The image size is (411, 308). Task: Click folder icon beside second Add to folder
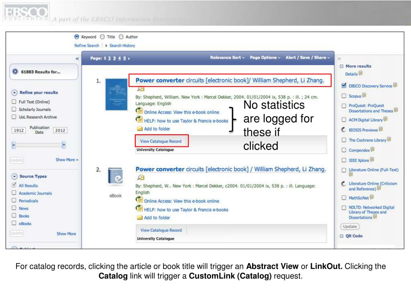tap(140, 217)
